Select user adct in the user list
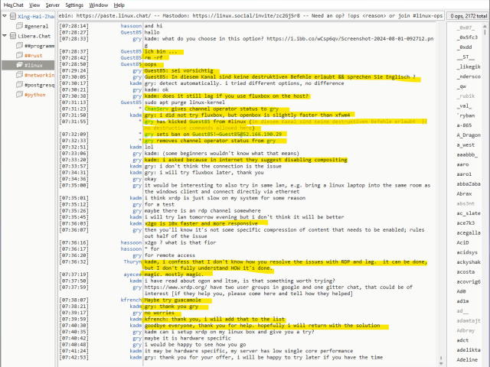This screenshot has height=367, width=490. [x=462, y=340]
